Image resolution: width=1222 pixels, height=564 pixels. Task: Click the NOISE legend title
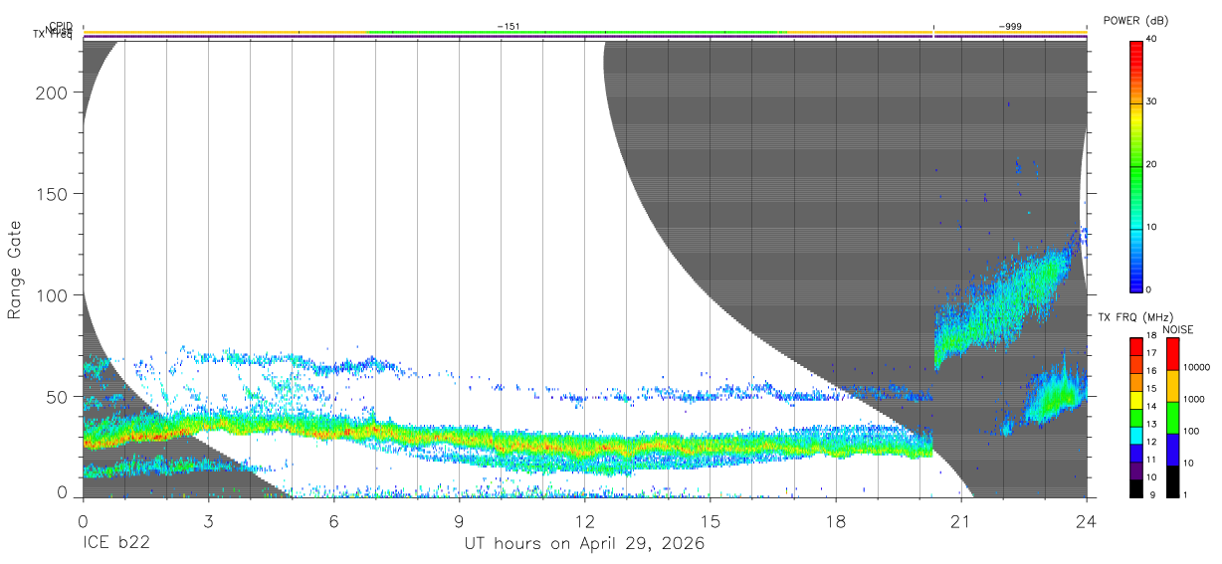click(x=1178, y=329)
